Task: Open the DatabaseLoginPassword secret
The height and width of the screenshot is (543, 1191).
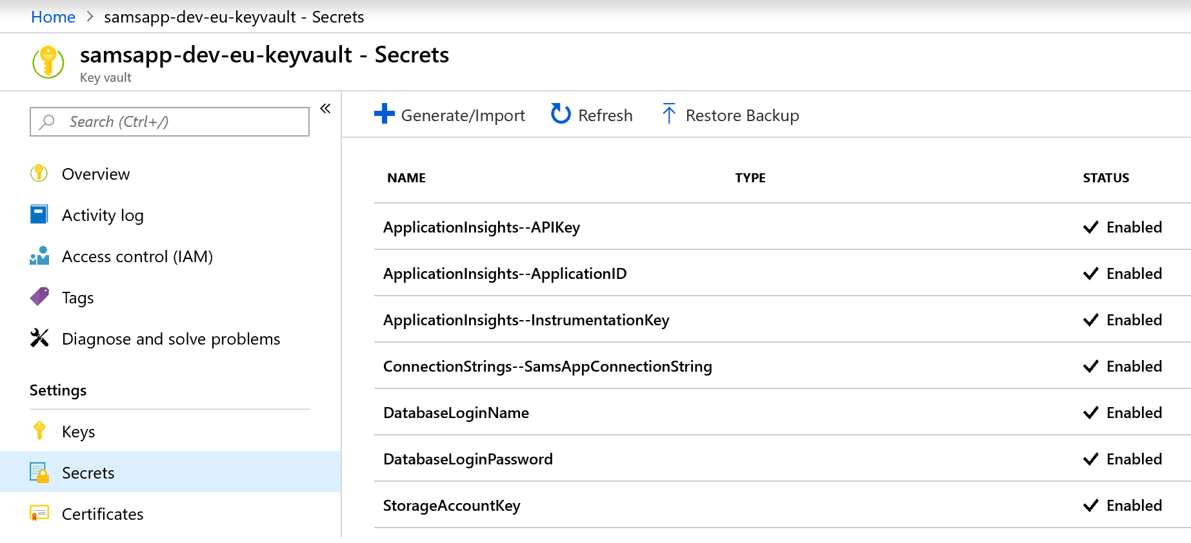Action: (468, 459)
